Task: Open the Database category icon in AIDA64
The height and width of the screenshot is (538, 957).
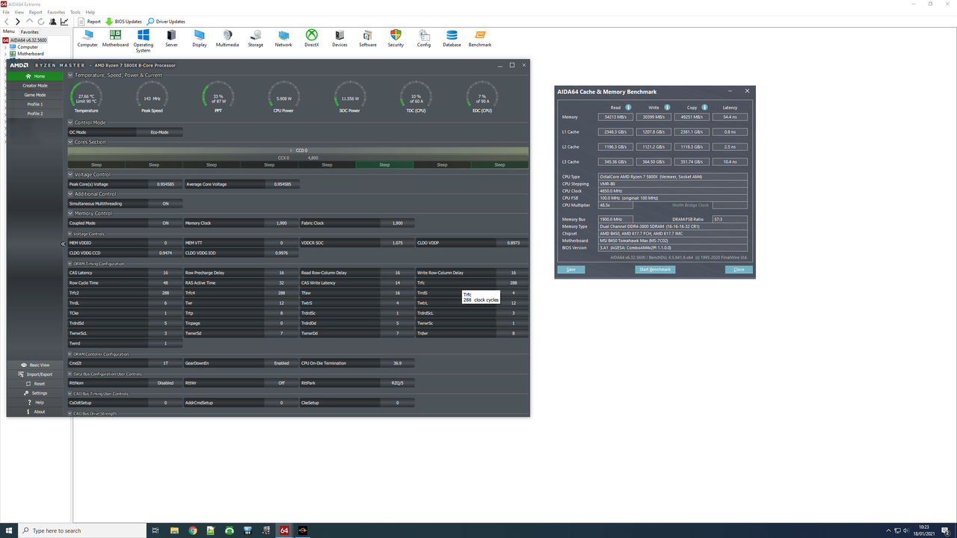Action: (452, 39)
